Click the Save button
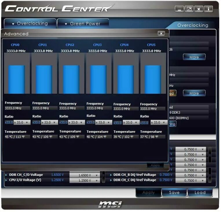The height and width of the screenshot is (212, 221). 174,192
